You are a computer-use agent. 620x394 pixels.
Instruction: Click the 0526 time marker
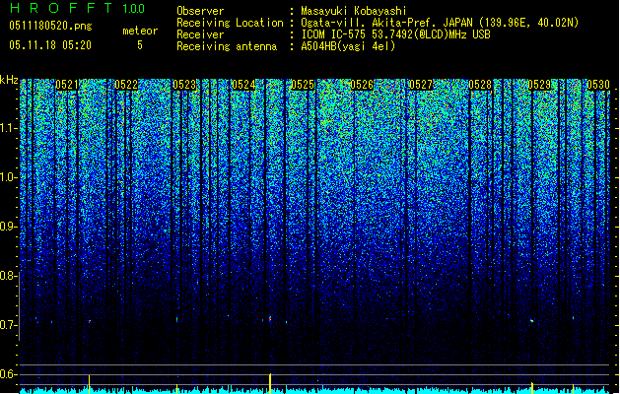click(362, 85)
